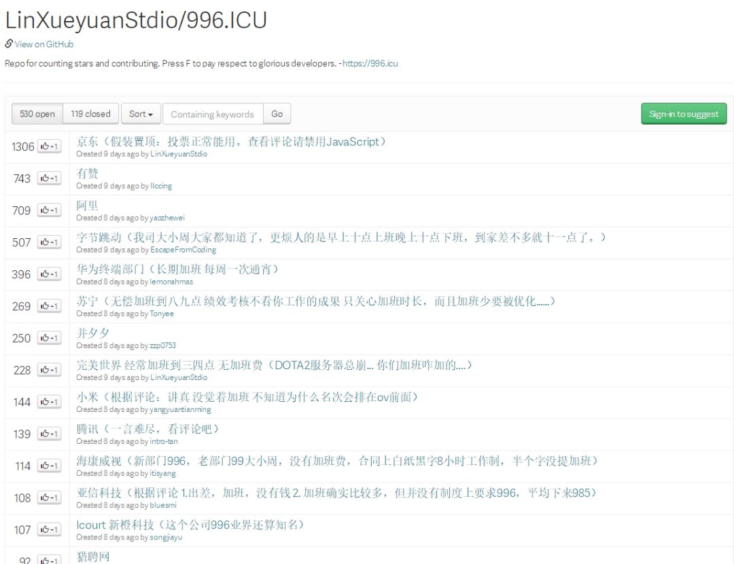Screen dimensions: 734x564
Task: Open author Tonyee's profile
Action: coord(162,314)
